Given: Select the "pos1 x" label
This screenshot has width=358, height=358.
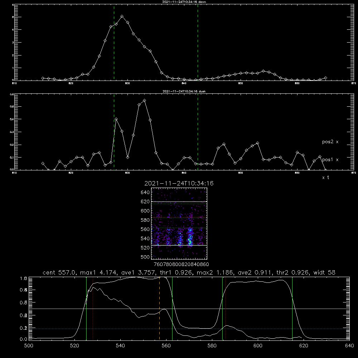Looking at the screenshot, I should coord(330,160).
